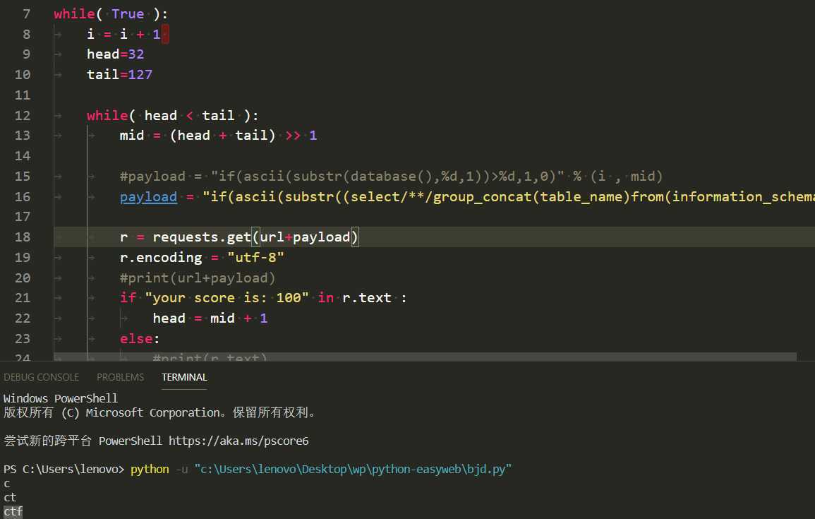Image resolution: width=815 pixels, height=519 pixels.
Task: Click while( head < tail ): statement
Action: click(x=173, y=115)
